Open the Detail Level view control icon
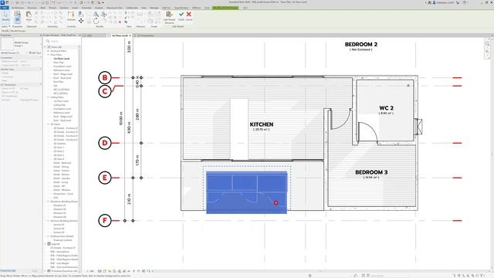Viewport: 494px width, 278px height. tap(100, 271)
